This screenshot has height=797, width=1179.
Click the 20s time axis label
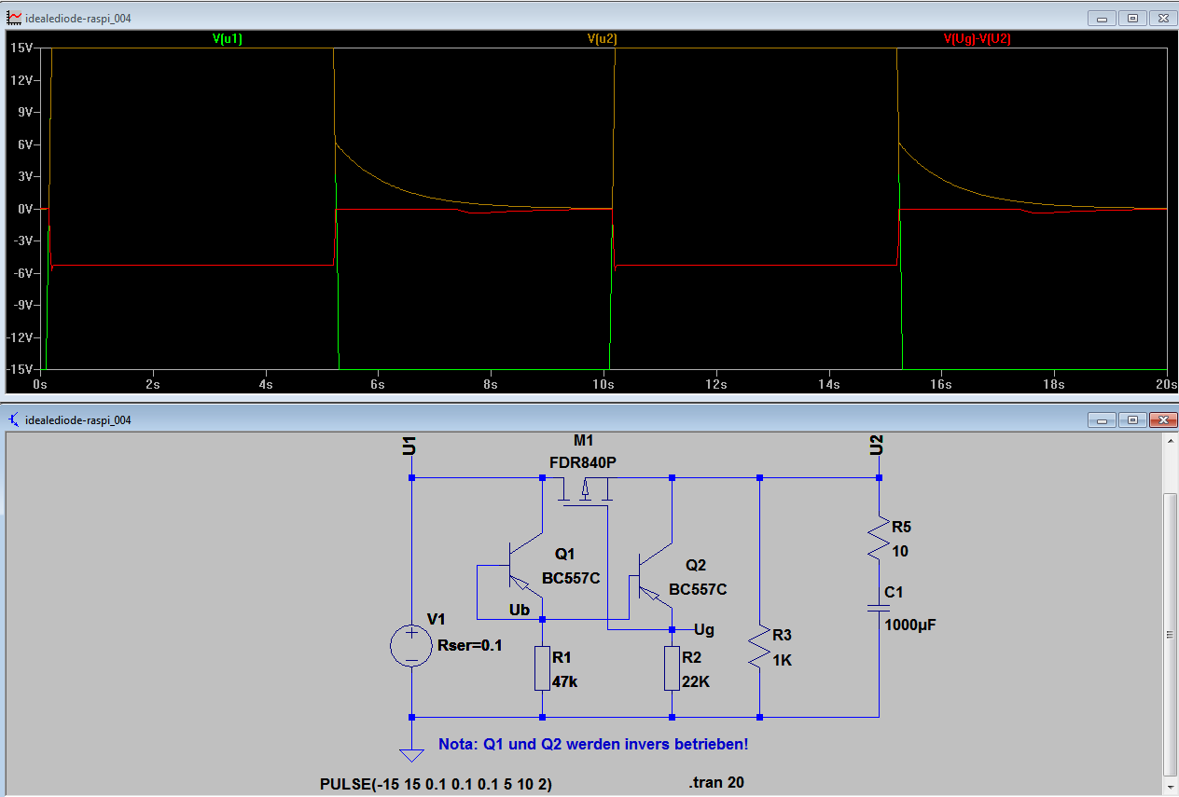click(x=1166, y=384)
